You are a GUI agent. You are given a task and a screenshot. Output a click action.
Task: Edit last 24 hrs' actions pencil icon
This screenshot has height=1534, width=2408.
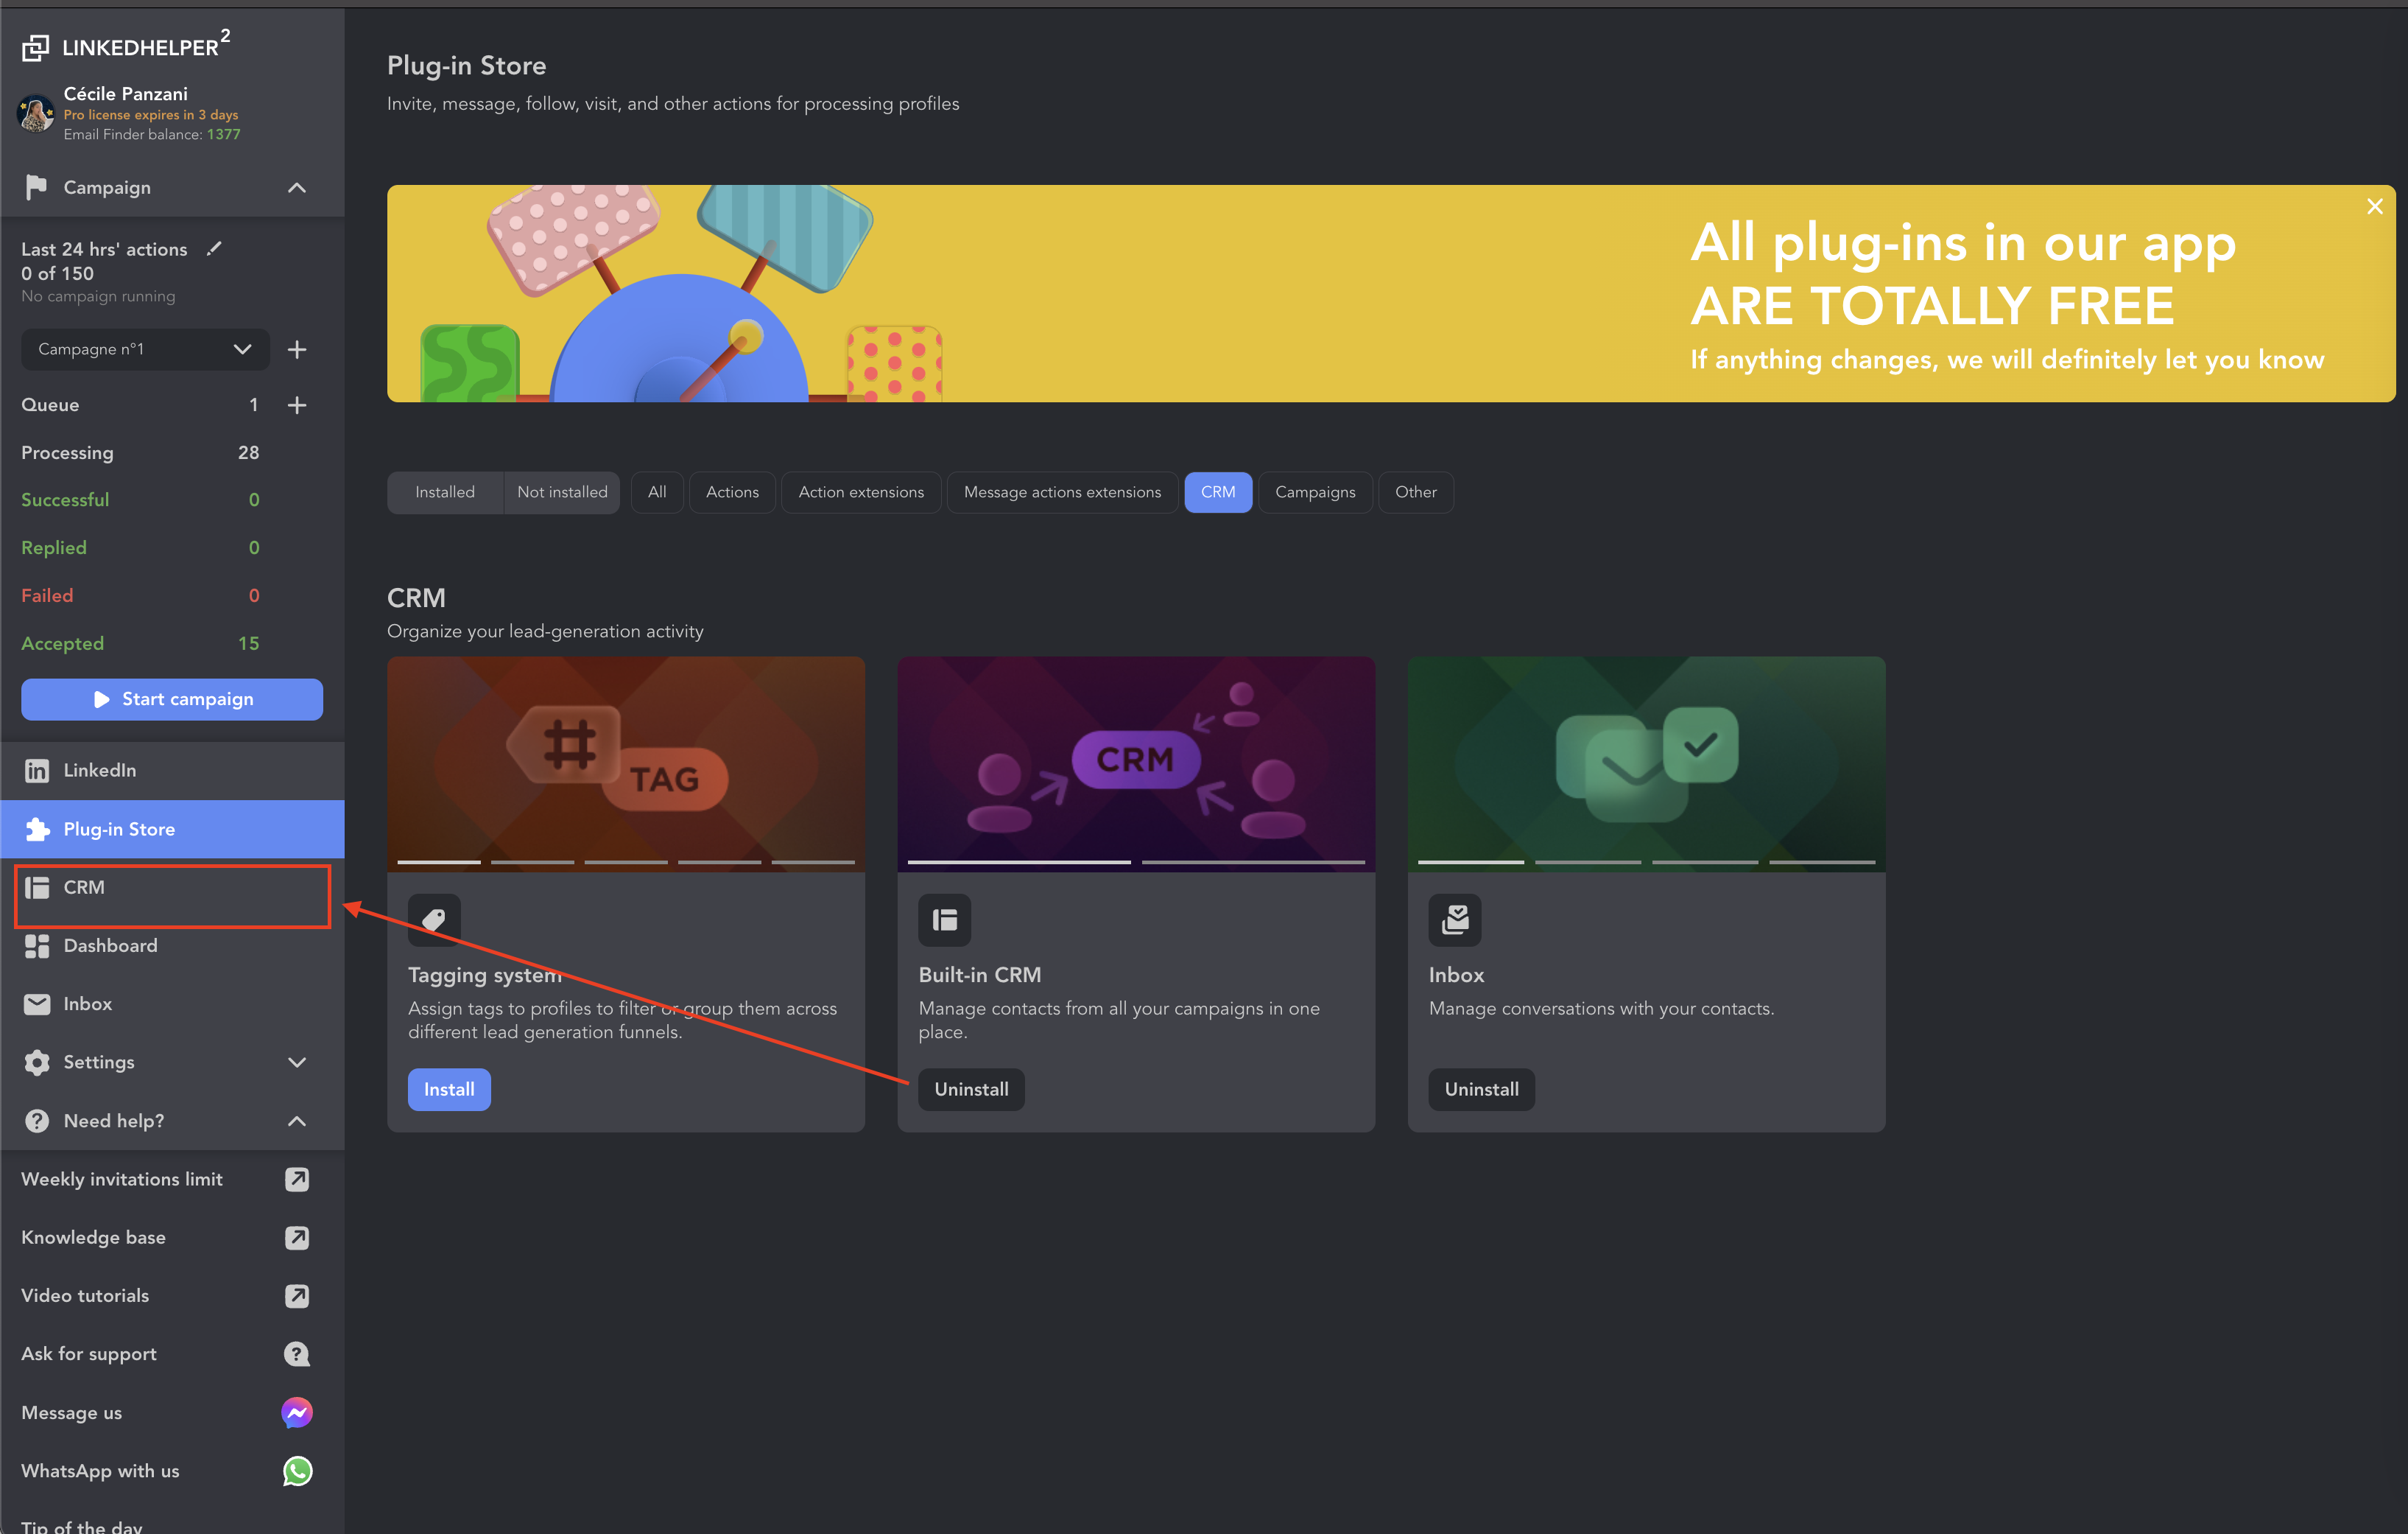click(214, 248)
